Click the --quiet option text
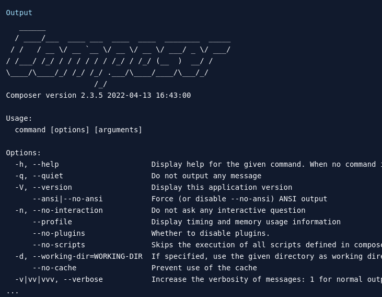Image resolution: width=382 pixels, height=297 pixels. coord(48,176)
